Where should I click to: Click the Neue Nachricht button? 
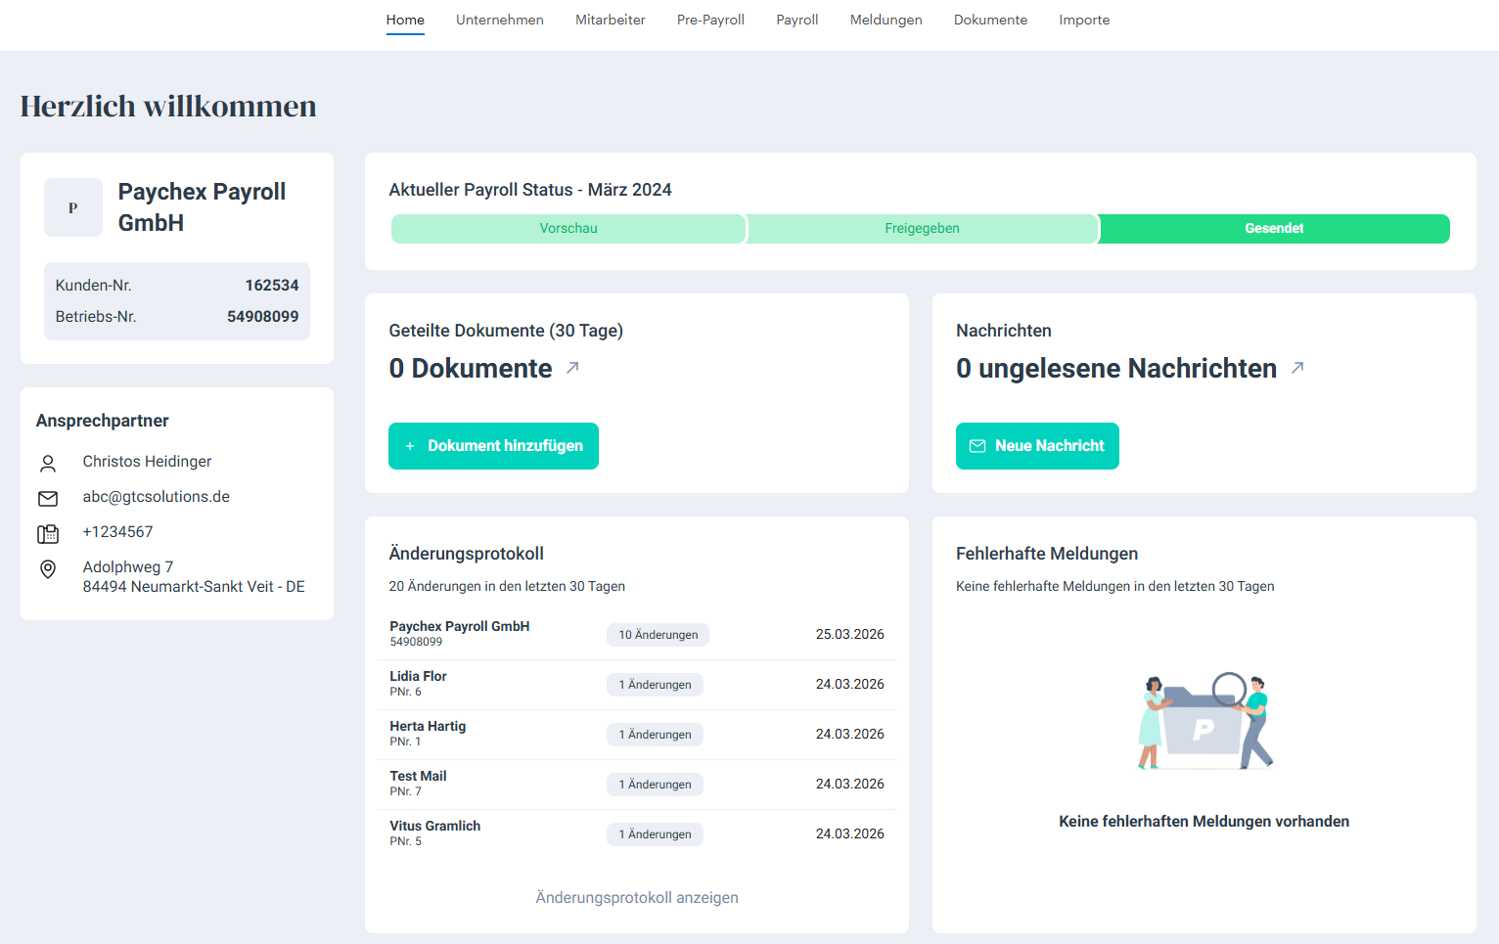coord(1037,446)
